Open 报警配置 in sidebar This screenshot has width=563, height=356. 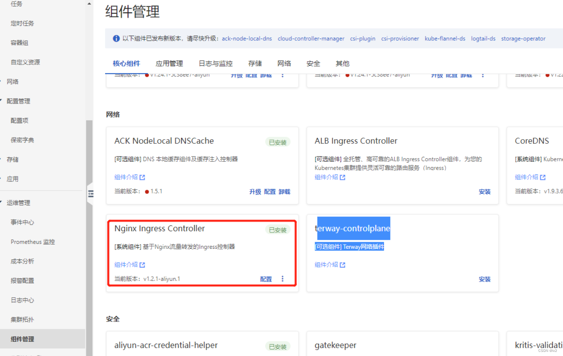[x=23, y=281]
